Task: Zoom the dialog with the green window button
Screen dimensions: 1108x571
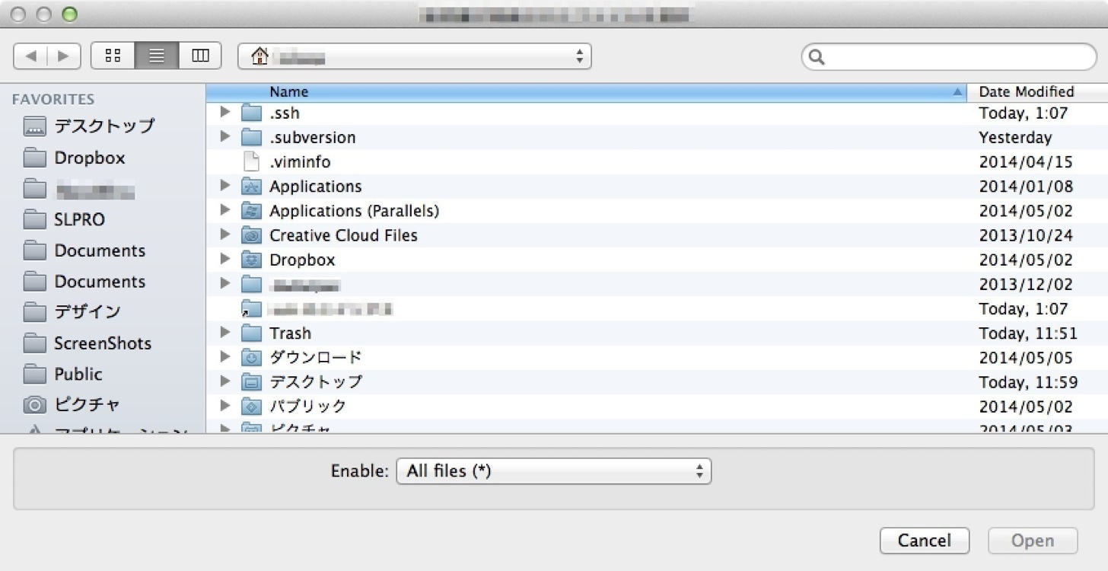Action: 69,14
